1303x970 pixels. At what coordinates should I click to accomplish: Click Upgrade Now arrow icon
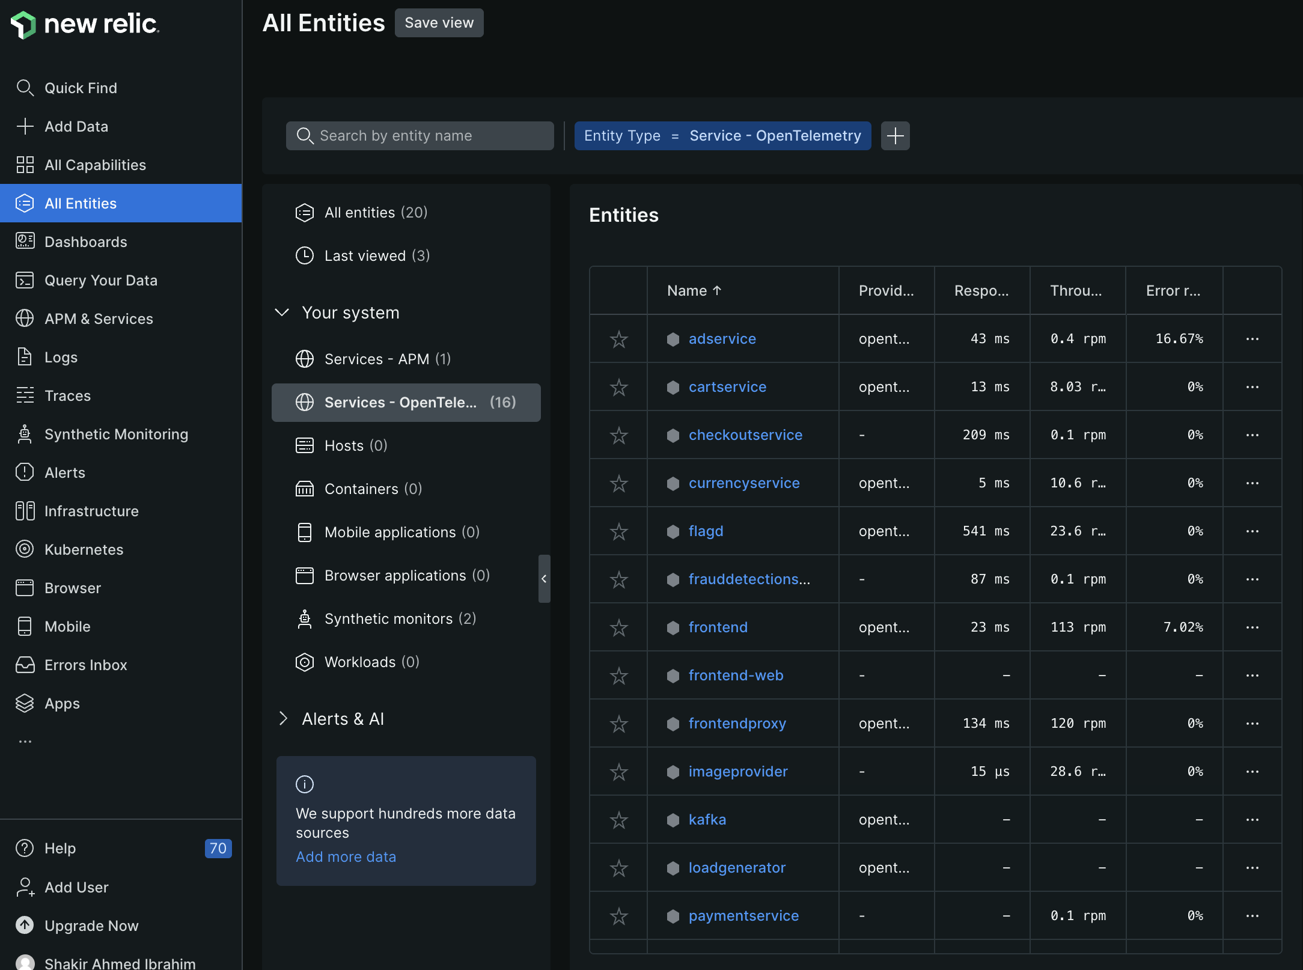25,926
